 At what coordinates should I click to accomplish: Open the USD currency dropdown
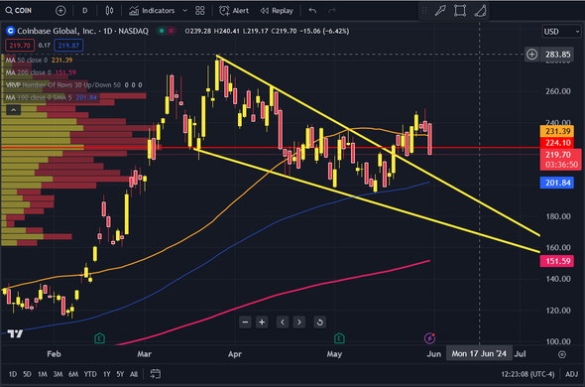point(561,32)
